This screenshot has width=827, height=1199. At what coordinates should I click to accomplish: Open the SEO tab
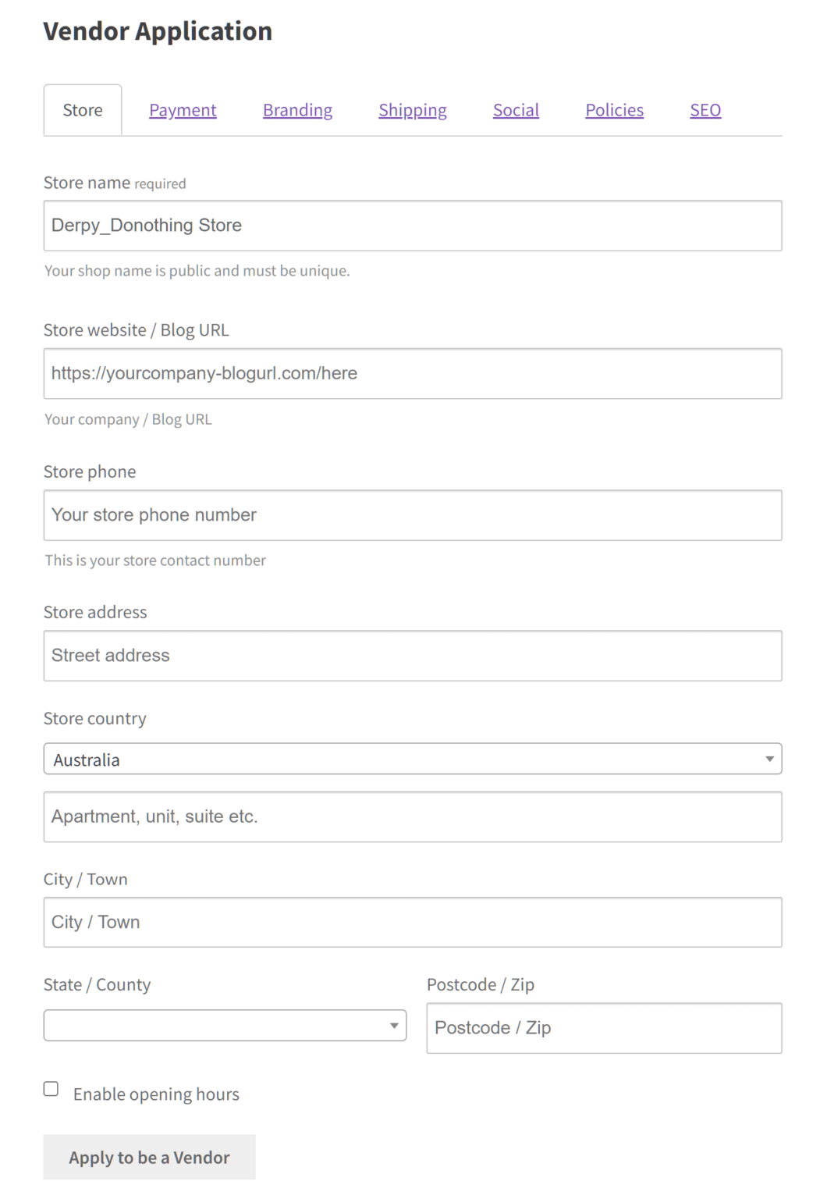pos(705,110)
